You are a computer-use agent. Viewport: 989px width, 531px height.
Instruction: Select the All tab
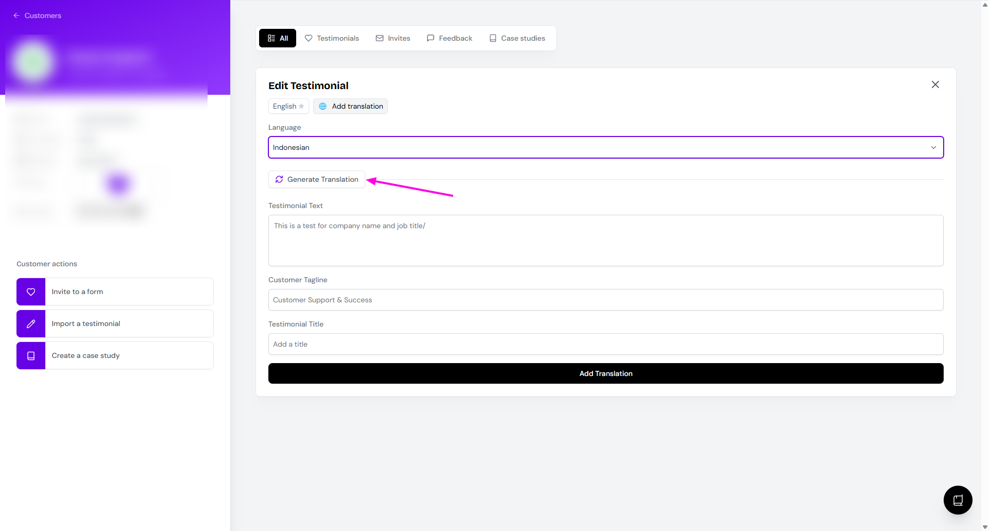(x=278, y=38)
